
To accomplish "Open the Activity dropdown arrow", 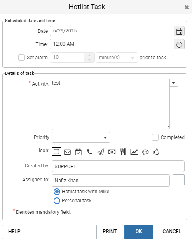I will coord(174,83).
